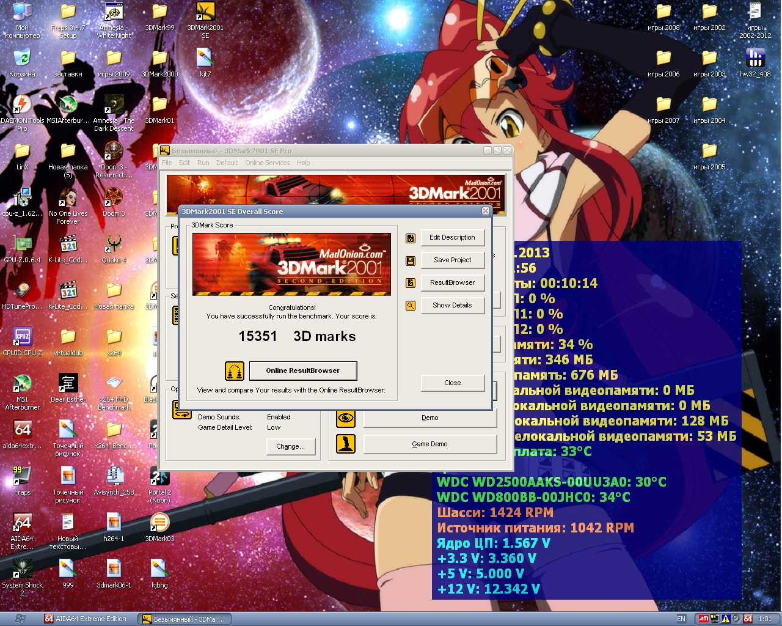The height and width of the screenshot is (626, 782).
Task: Click Безымянный - 3DMar... taskbar button
Action: tap(185, 619)
